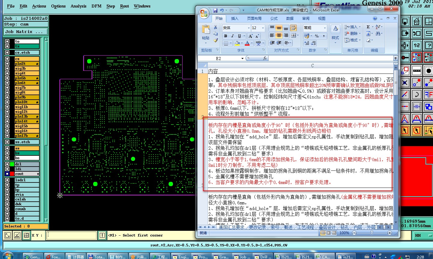Open the number format dropdown 常规
Image resolution: width=433 pixels, height=259 pixels.
(325, 28)
